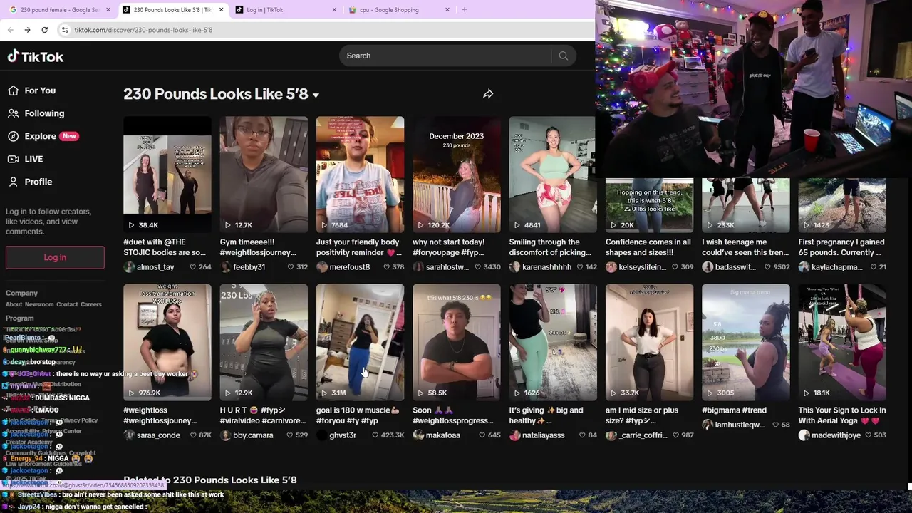The width and height of the screenshot is (912, 513).
Task: Click the karenashhhhh username link
Action: point(547,267)
